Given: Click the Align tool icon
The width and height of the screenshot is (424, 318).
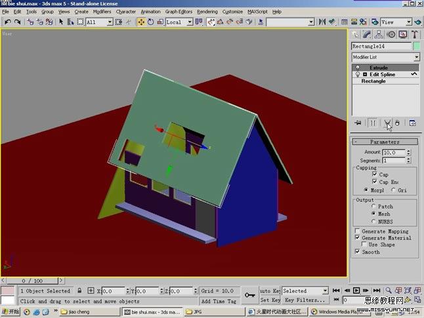Looking at the screenshot, I should pos(332,22).
